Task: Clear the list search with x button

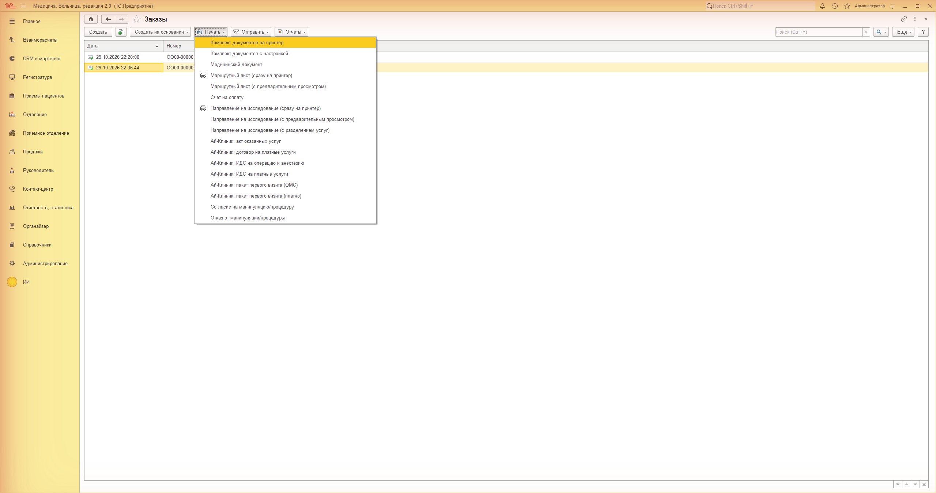Action: (x=866, y=32)
